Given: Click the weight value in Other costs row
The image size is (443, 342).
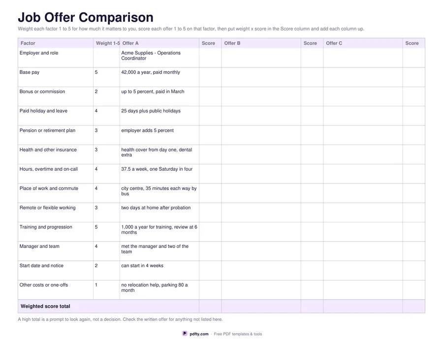Looking at the screenshot, I should [96, 285].
